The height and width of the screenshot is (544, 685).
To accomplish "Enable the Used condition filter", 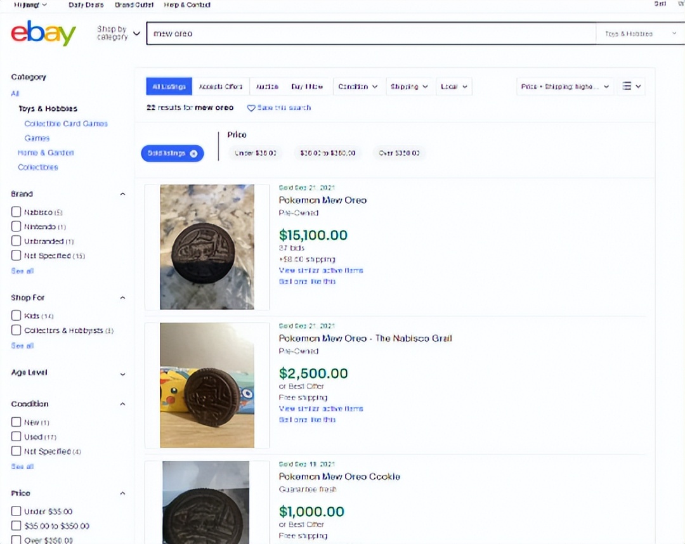I will [x=16, y=436].
